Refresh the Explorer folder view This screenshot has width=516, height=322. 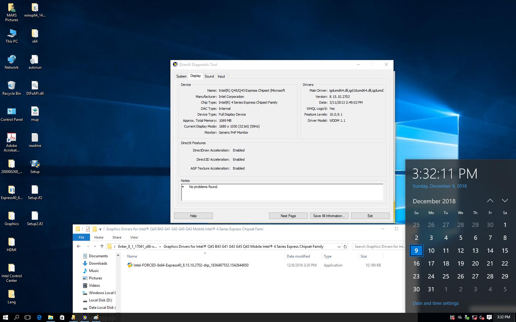point(345,247)
